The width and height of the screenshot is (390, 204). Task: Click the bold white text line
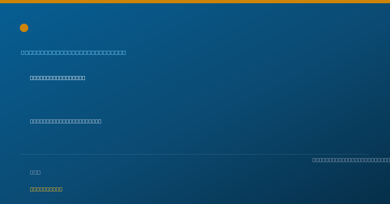pos(58,78)
